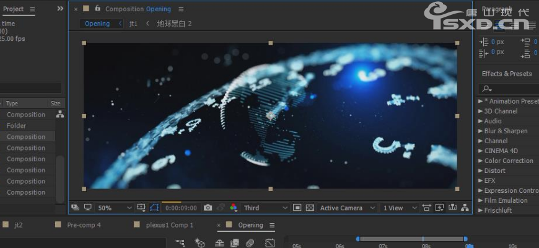Go to jt1 in comp navigator
The width and height of the screenshot is (539, 248).
tap(133, 24)
